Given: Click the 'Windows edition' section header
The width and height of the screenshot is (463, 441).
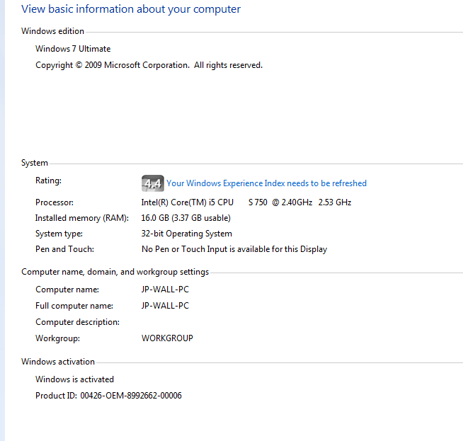Looking at the screenshot, I should point(52,31).
